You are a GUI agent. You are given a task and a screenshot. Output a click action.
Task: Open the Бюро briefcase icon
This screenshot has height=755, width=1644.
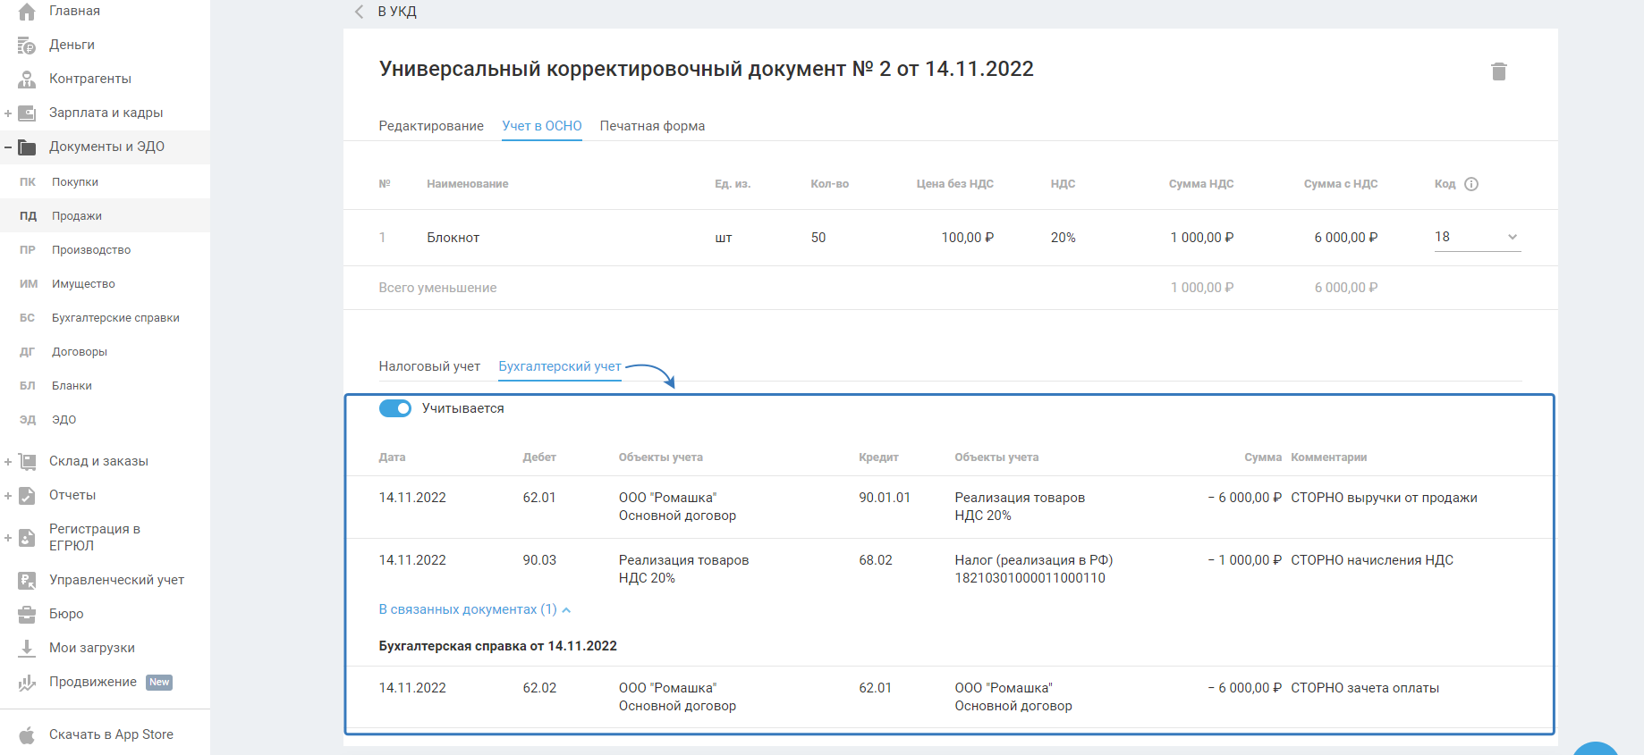click(27, 615)
